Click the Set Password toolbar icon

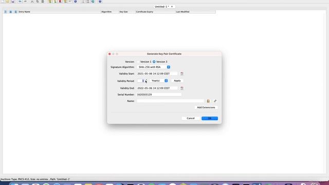70,1
